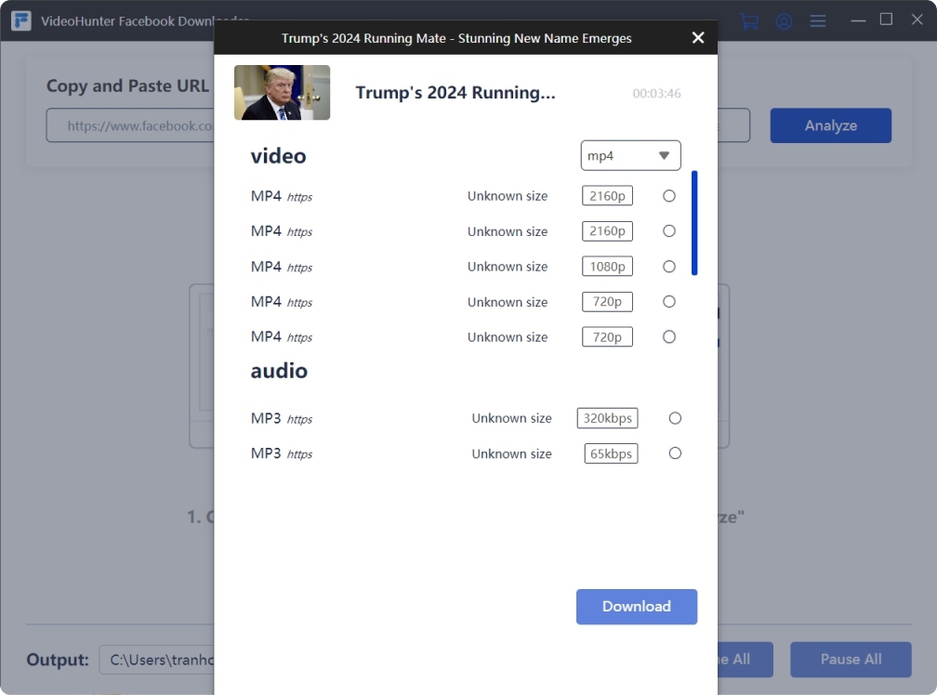Viewport: 937px width, 695px height.
Task: Choose the 65kbps MP3 radio option
Action: coord(675,453)
